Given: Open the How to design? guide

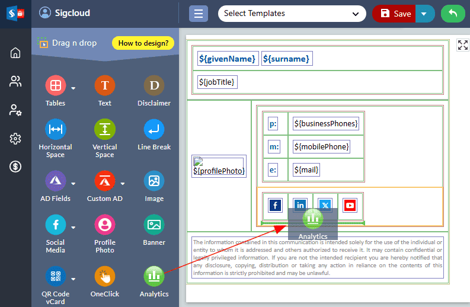Looking at the screenshot, I should click(143, 43).
